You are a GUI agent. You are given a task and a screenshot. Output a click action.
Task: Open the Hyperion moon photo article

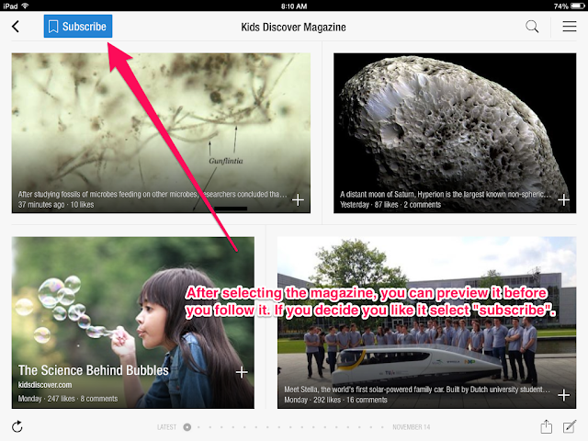click(x=455, y=133)
